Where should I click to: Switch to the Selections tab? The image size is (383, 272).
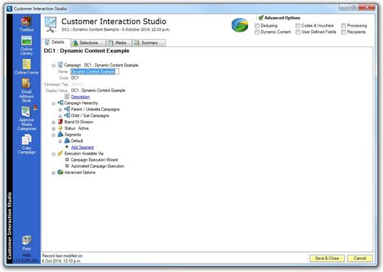point(89,43)
